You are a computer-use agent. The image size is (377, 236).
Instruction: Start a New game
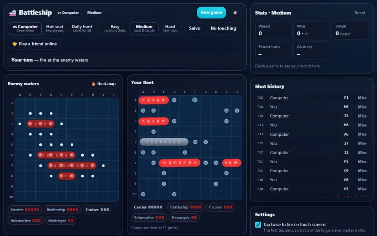[211, 13]
